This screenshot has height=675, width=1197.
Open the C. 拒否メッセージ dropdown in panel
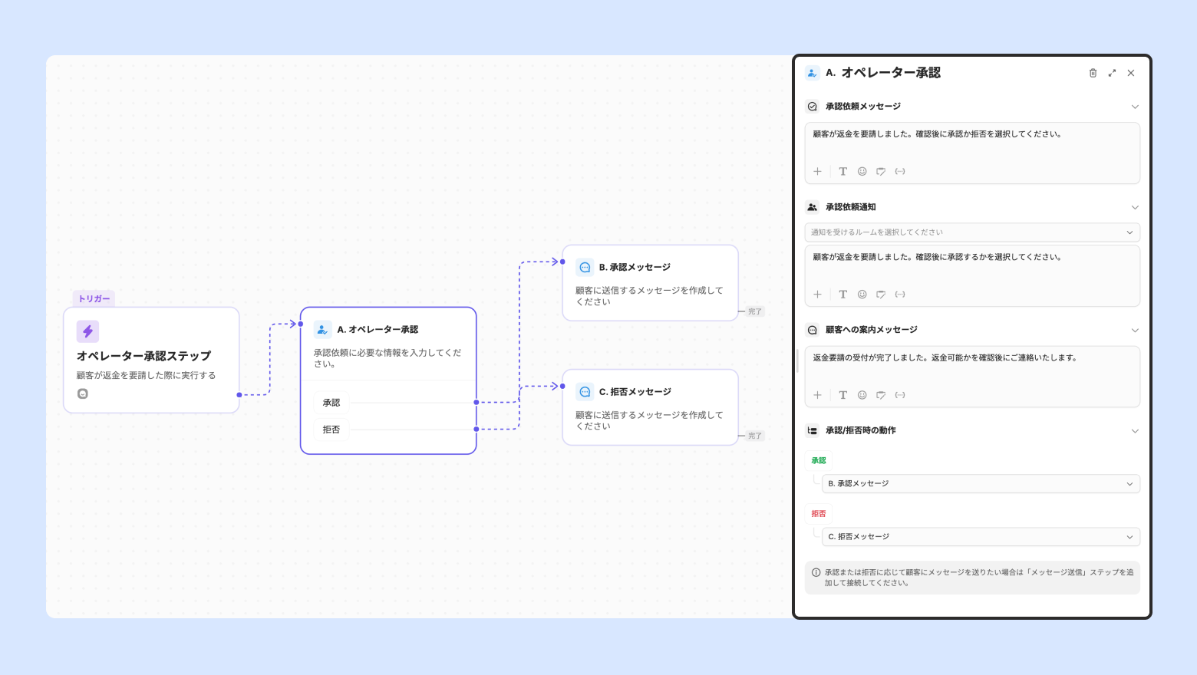pyautogui.click(x=981, y=537)
